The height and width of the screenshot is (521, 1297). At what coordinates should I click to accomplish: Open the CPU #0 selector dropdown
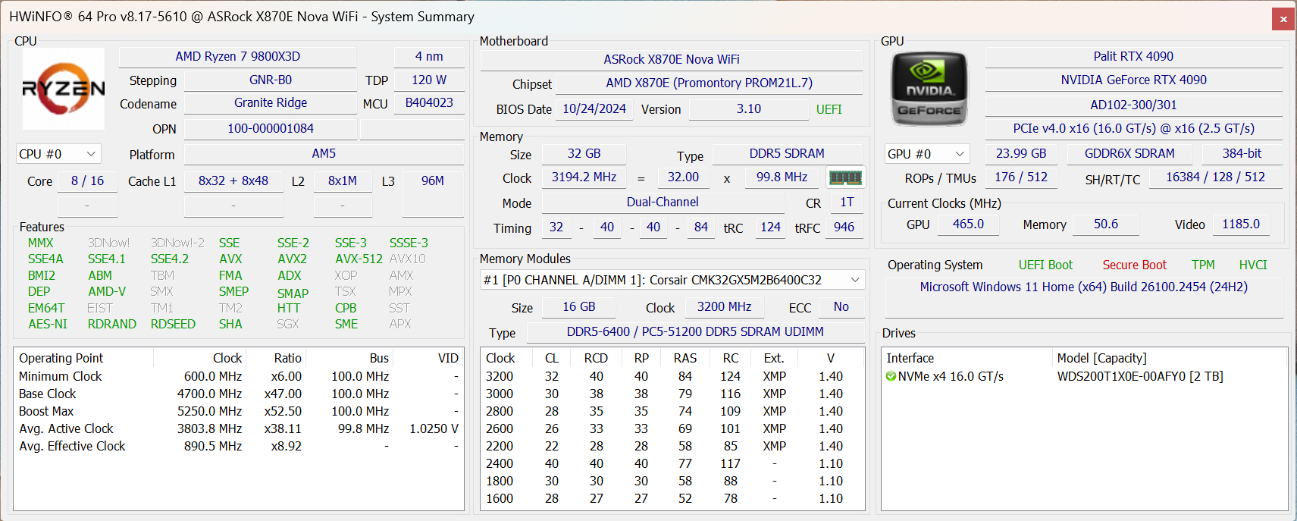point(58,154)
